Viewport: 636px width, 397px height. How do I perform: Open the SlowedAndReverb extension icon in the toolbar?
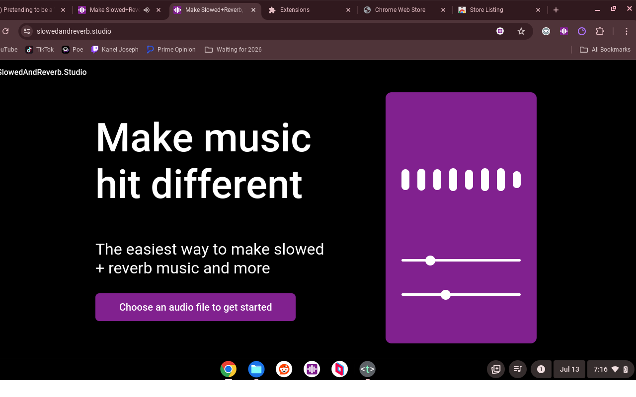(x=563, y=31)
